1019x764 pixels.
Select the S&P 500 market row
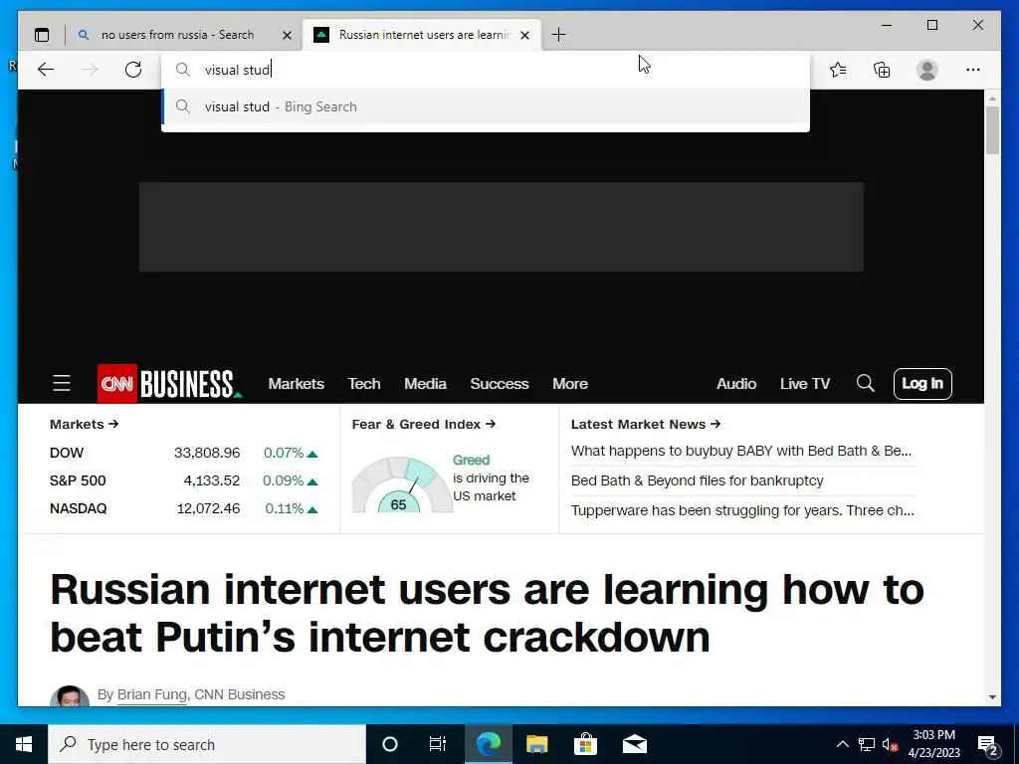(184, 480)
